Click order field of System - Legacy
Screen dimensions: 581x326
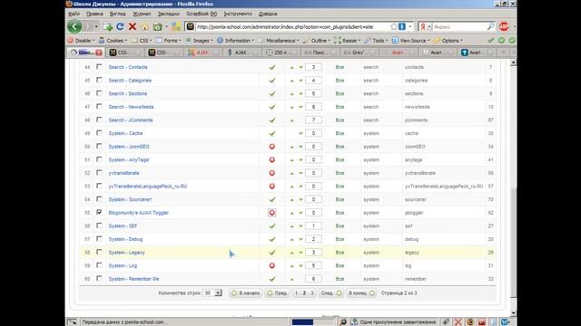(x=313, y=253)
